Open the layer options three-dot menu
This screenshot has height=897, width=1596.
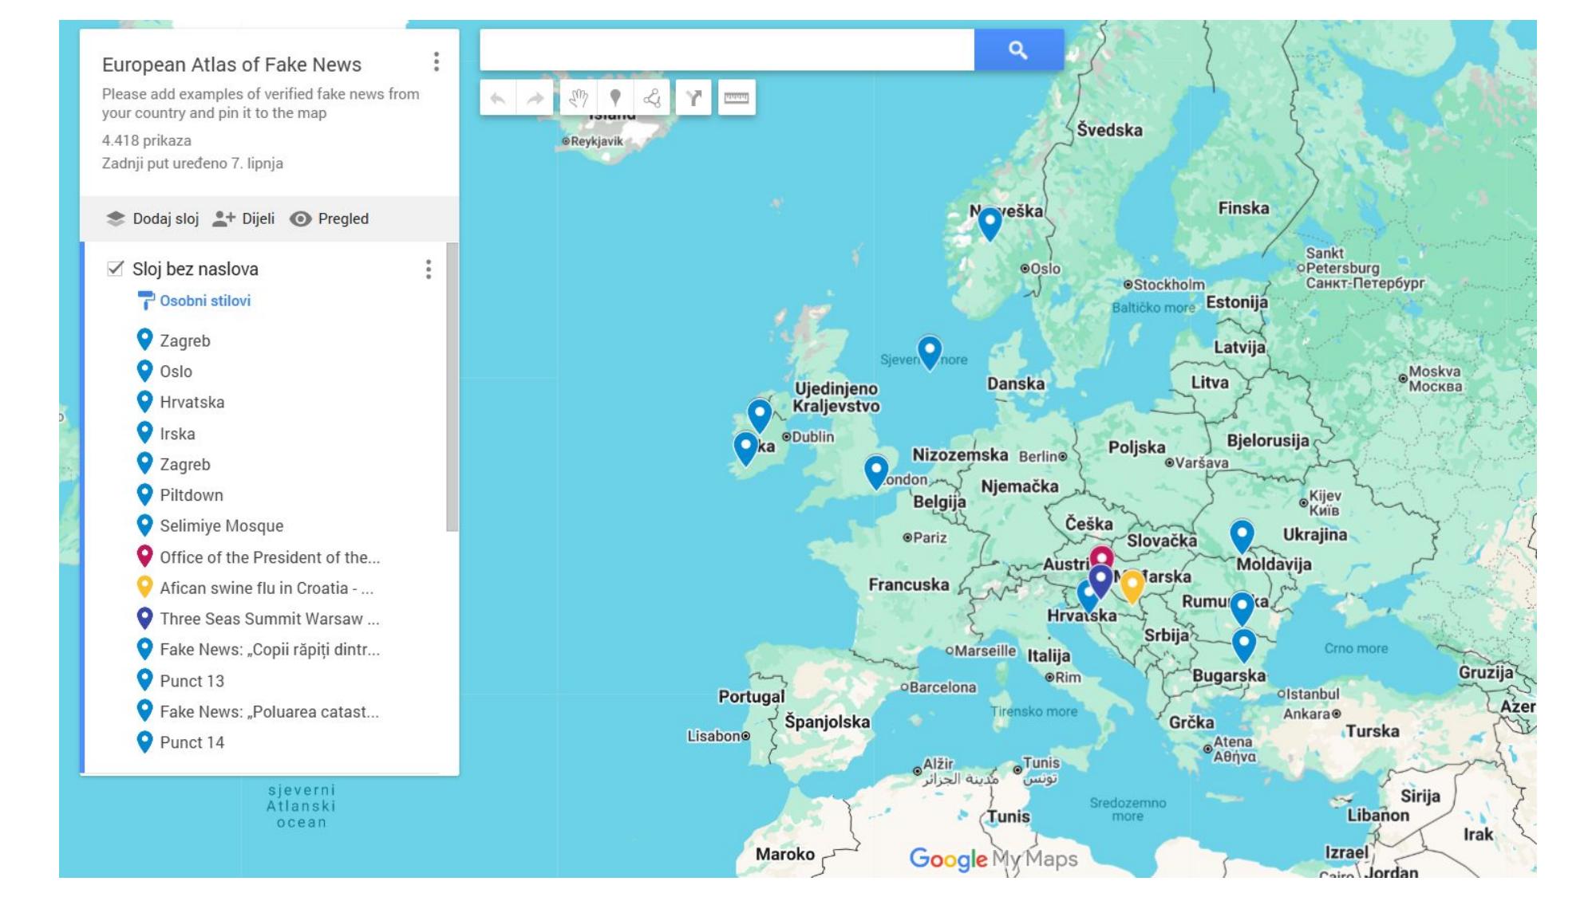429,269
